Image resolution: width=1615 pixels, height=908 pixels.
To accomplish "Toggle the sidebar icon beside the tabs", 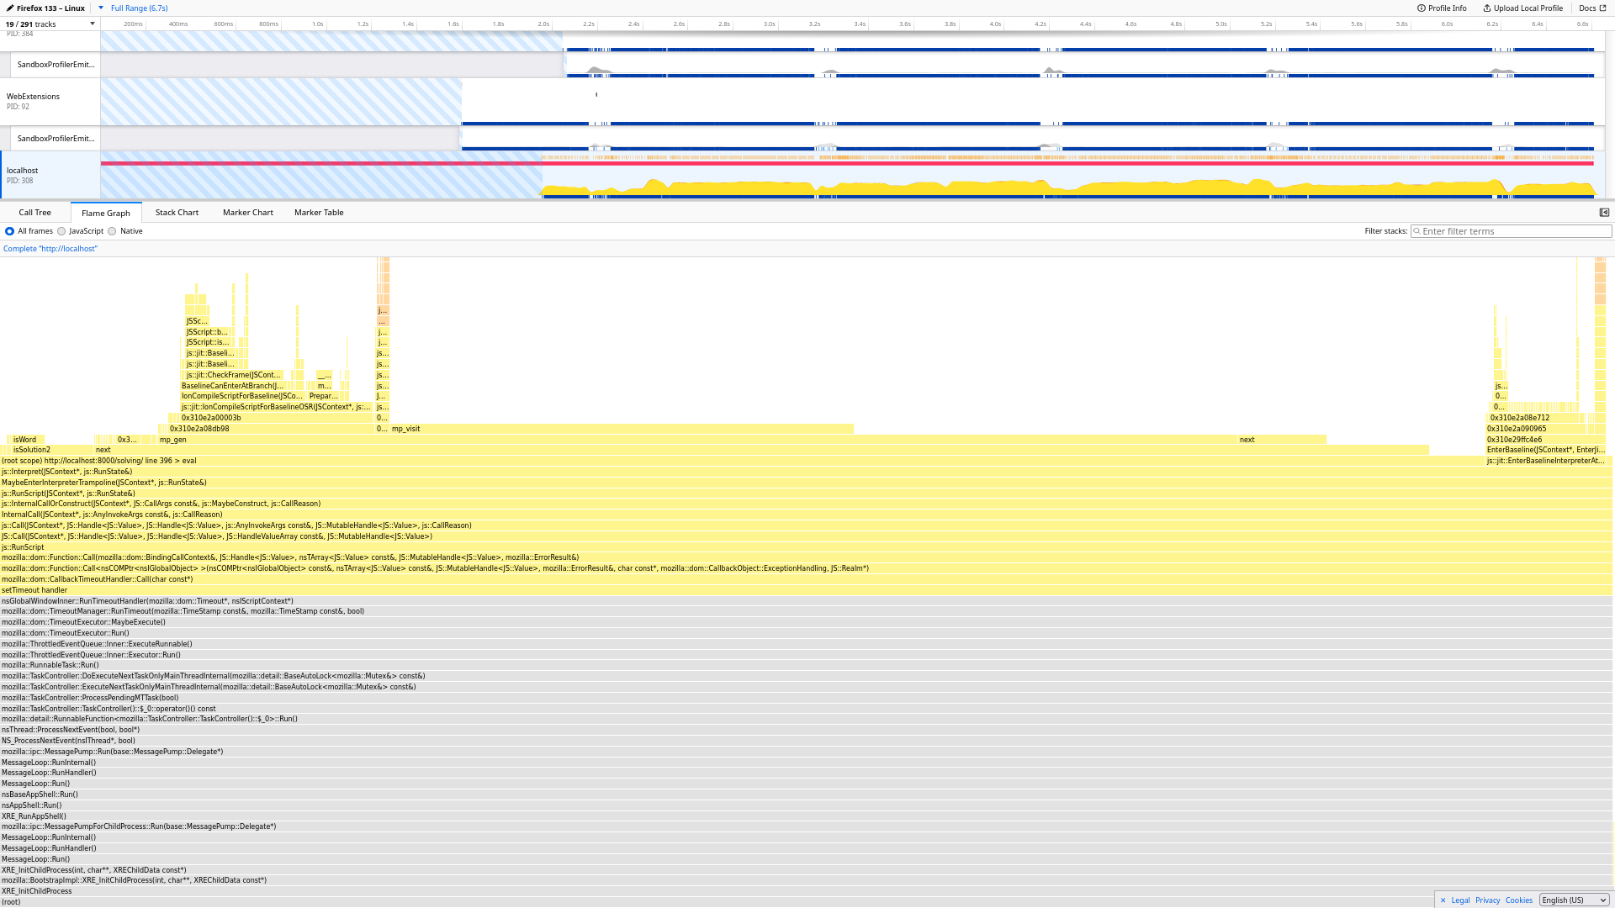I will coord(1604,213).
